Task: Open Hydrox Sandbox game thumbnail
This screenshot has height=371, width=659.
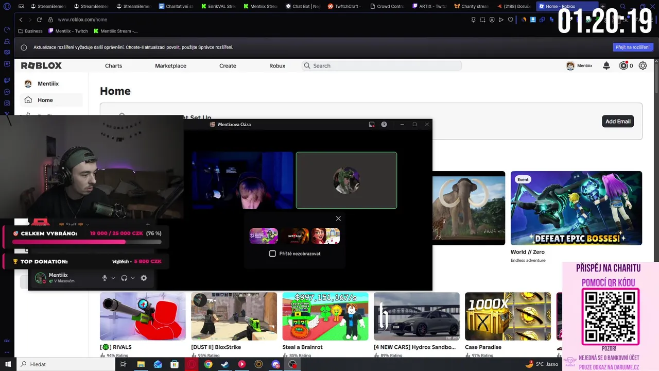Action: coord(417,316)
